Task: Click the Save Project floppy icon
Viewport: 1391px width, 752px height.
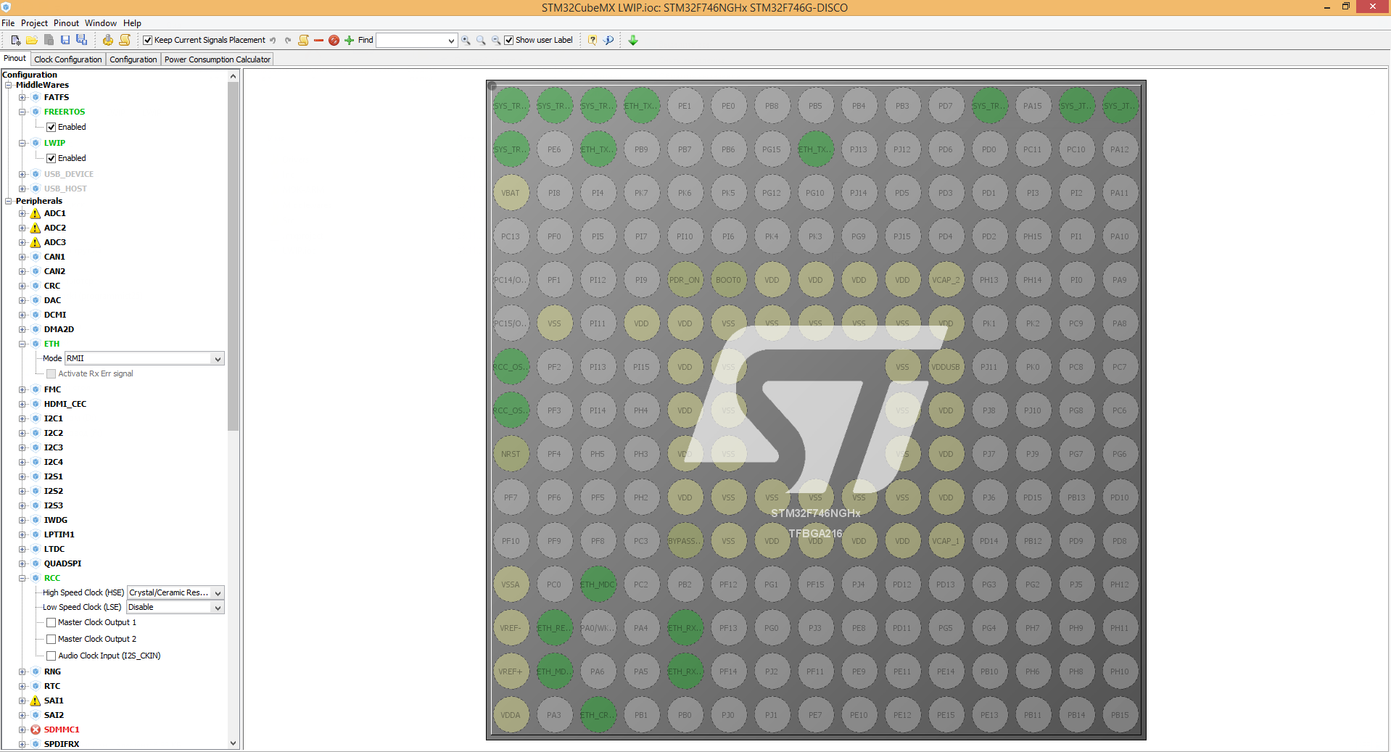Action: 65,40
